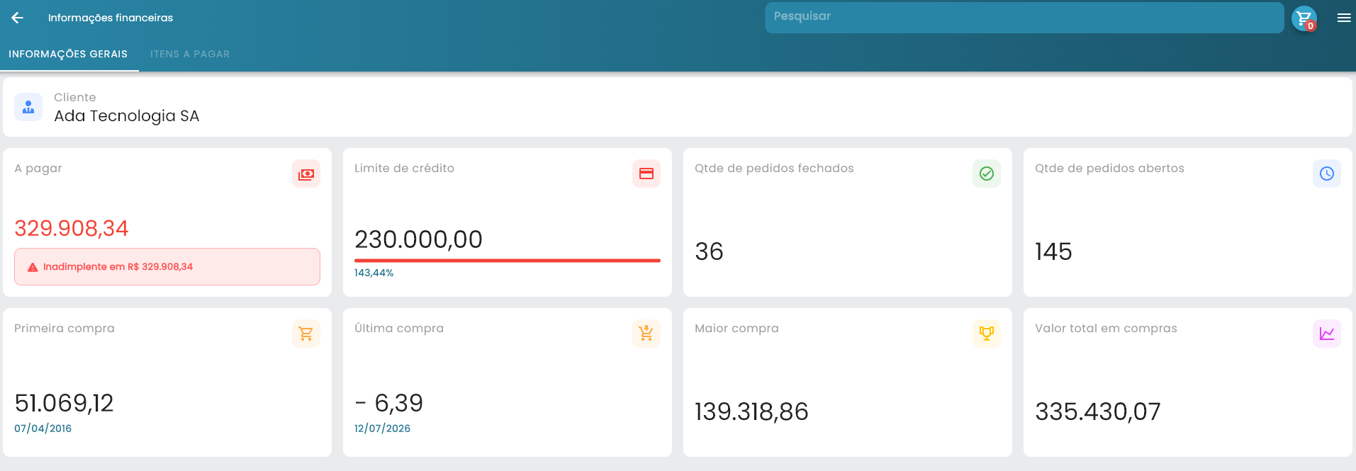Click the Maior compra label

click(x=736, y=329)
